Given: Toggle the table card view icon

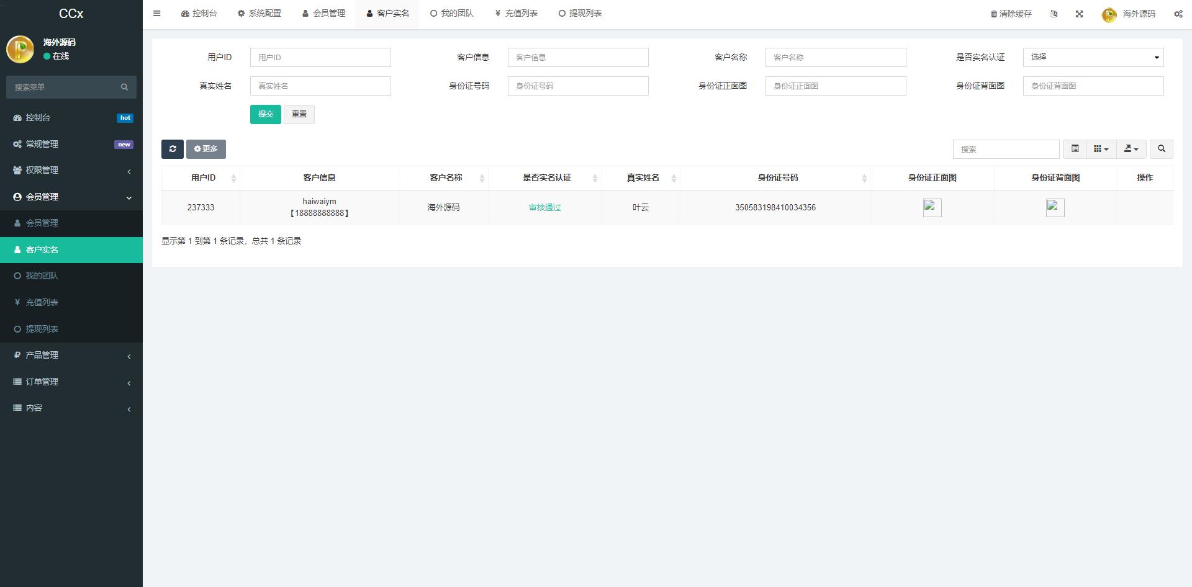Looking at the screenshot, I should pos(1075,149).
